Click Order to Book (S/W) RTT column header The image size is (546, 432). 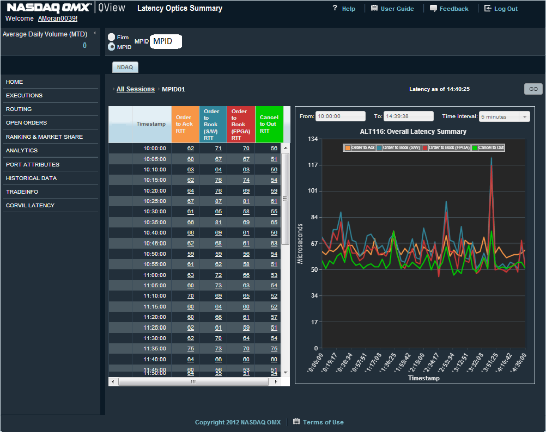coord(213,125)
